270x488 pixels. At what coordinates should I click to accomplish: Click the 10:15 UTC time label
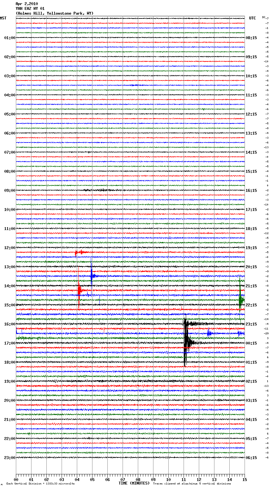251,76
